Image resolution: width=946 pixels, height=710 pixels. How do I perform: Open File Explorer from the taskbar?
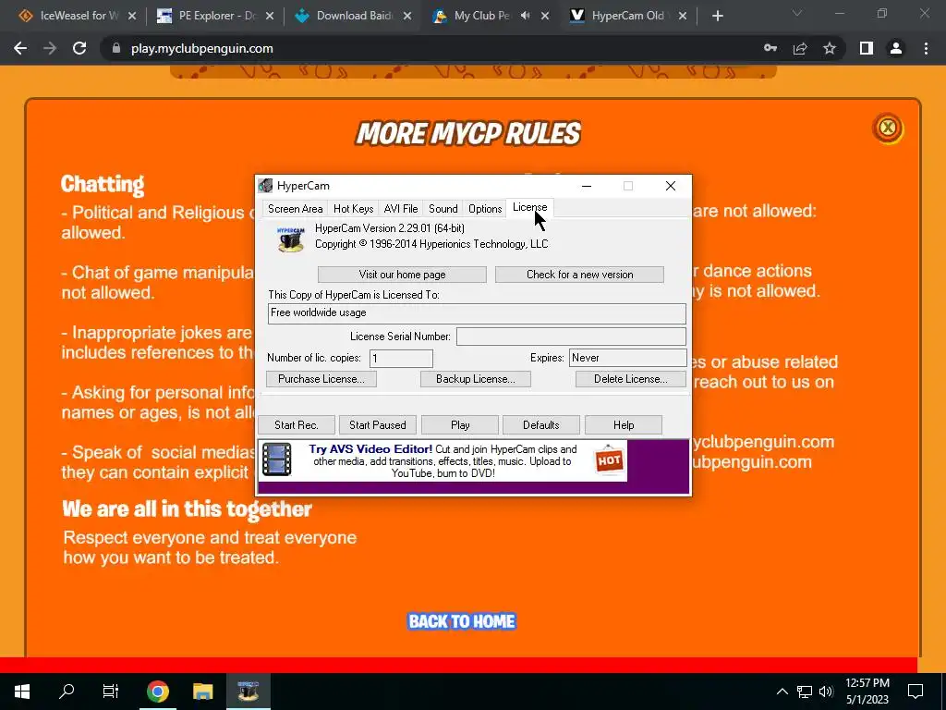[202, 692]
